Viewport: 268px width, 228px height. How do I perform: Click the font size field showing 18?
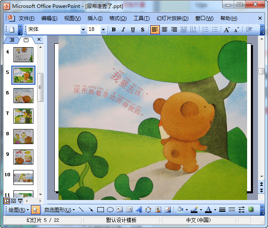click(x=94, y=29)
